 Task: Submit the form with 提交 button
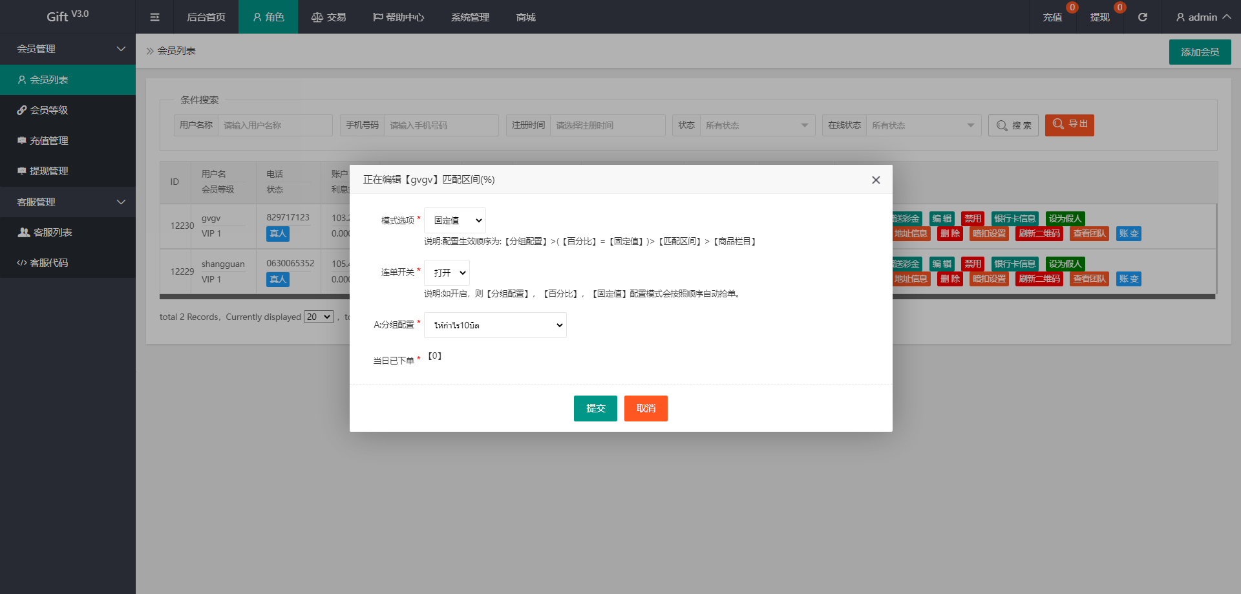[x=595, y=408]
